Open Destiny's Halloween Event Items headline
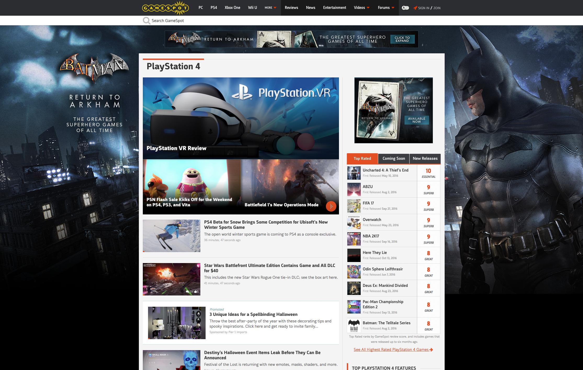 pos(262,355)
